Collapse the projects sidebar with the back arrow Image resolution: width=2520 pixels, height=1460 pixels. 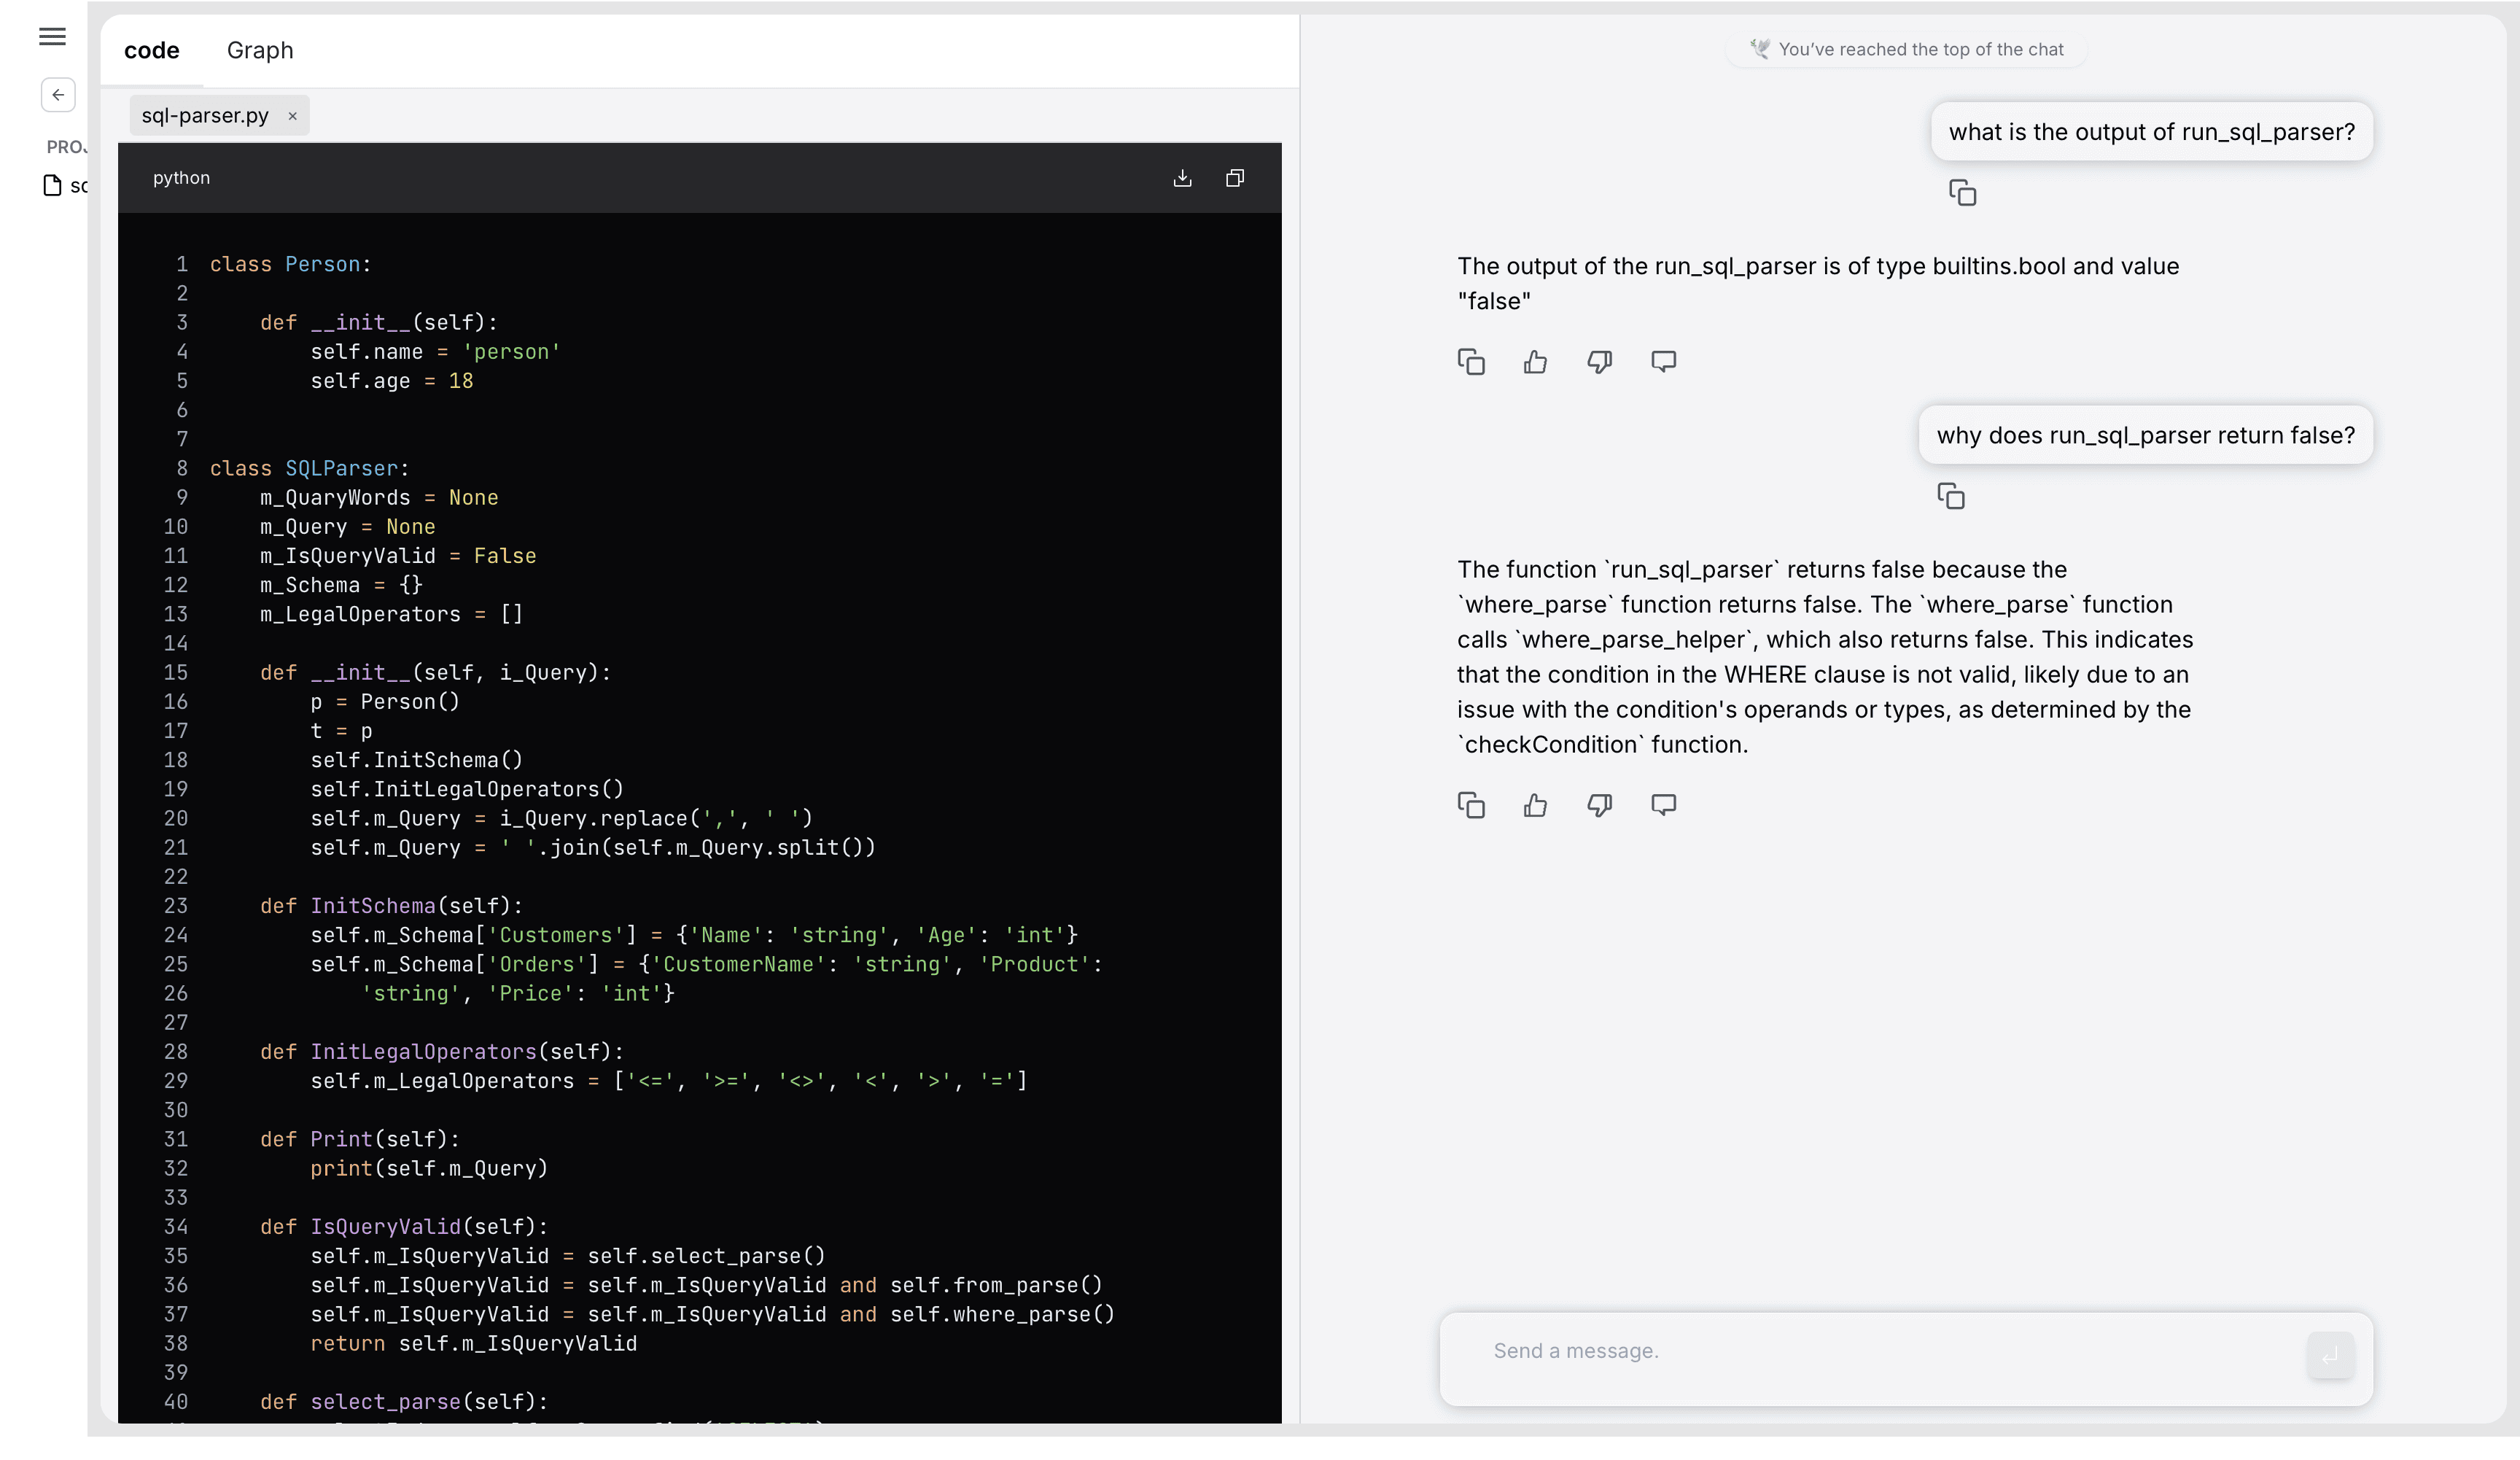[57, 95]
